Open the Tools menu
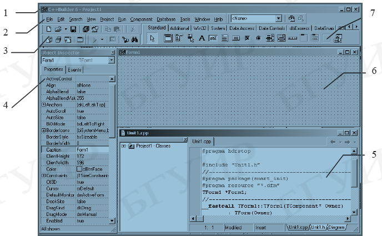The height and width of the screenshot is (236, 382). [x=185, y=19]
